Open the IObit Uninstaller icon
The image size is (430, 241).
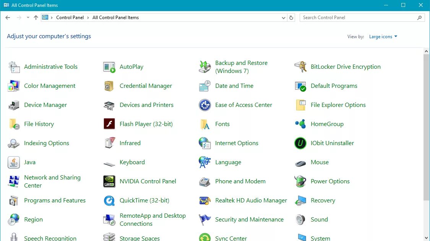tap(300, 143)
